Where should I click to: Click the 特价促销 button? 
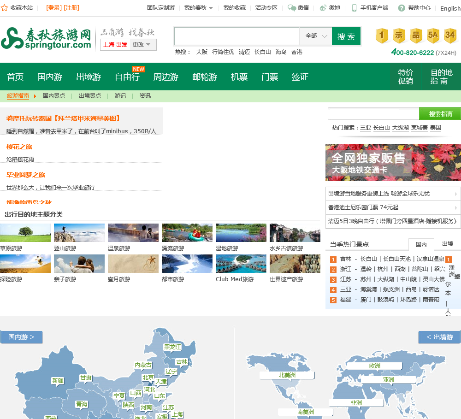(x=405, y=77)
